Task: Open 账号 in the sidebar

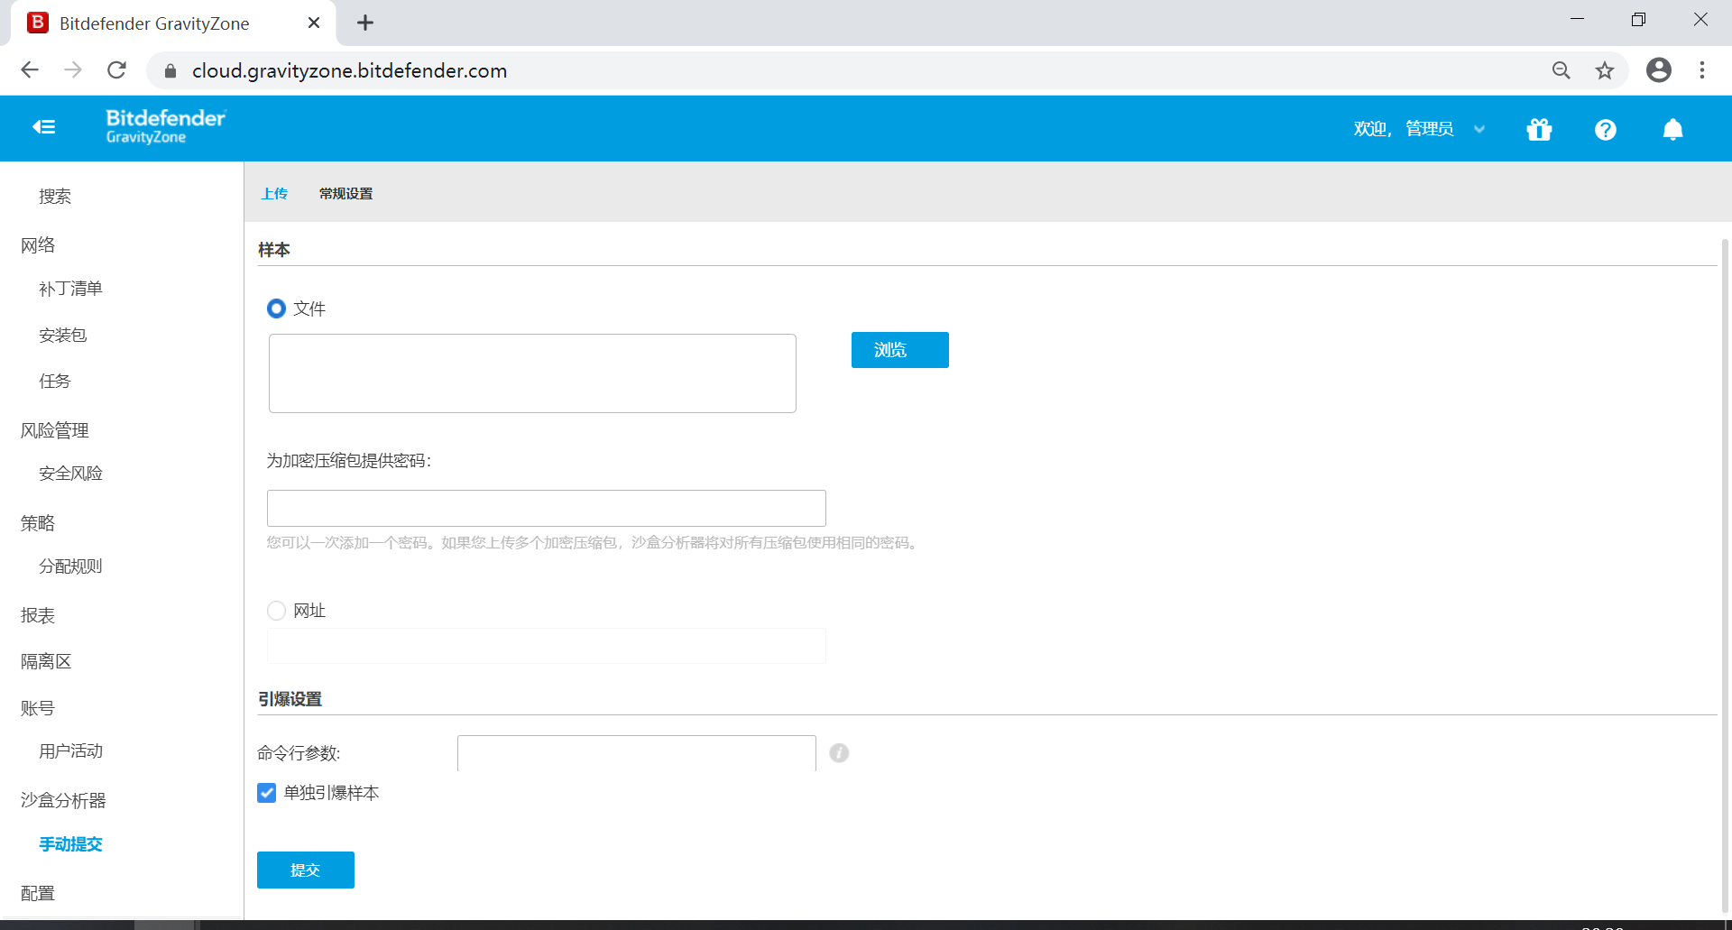Action: pos(38,708)
